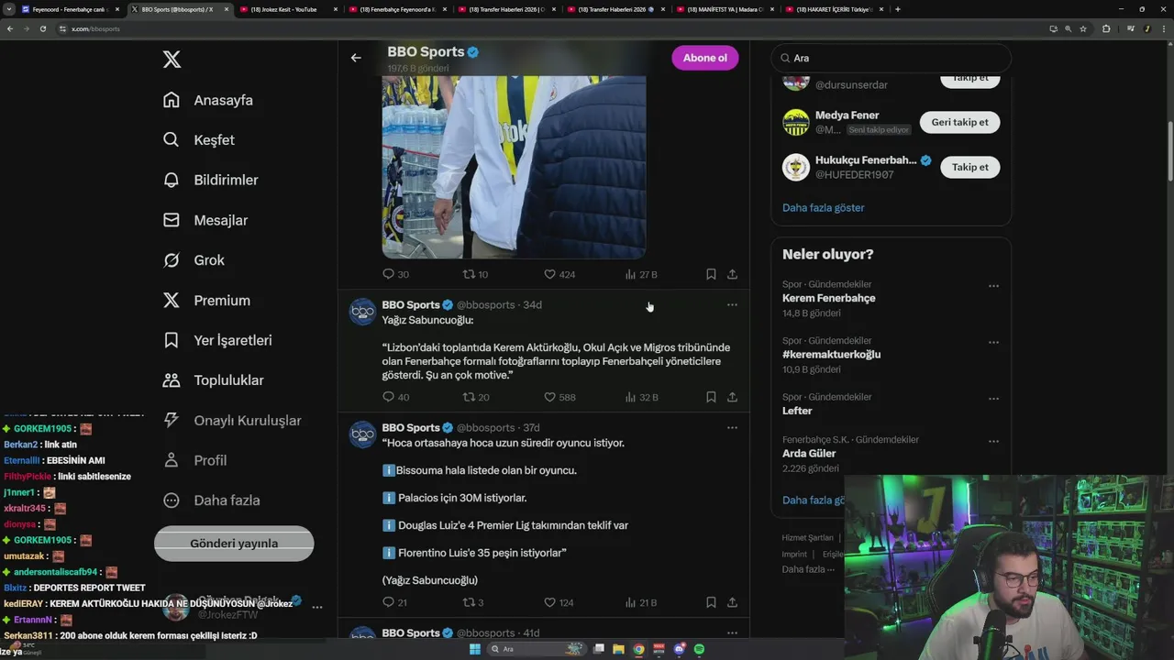The image size is (1174, 660).
Task: Click the X logo in sidebar
Action: click(x=172, y=60)
